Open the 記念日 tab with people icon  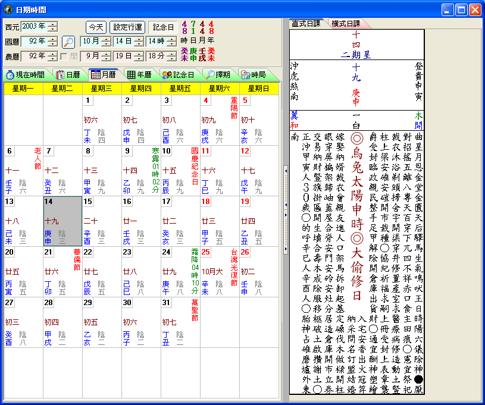178,75
